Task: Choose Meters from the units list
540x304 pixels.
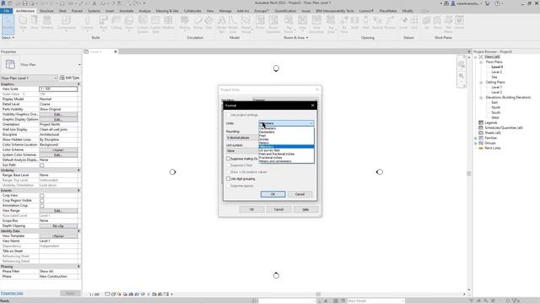Action: (x=286, y=143)
